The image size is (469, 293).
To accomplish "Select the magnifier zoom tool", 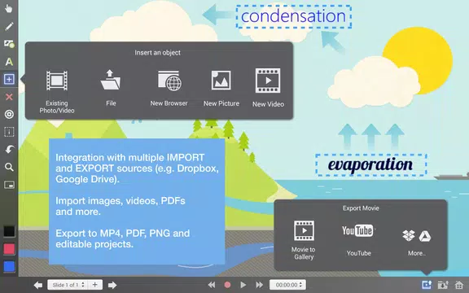I will [x=9, y=167].
